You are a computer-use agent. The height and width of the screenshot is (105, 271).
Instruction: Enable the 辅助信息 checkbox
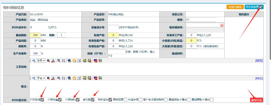click(x=125, y=100)
